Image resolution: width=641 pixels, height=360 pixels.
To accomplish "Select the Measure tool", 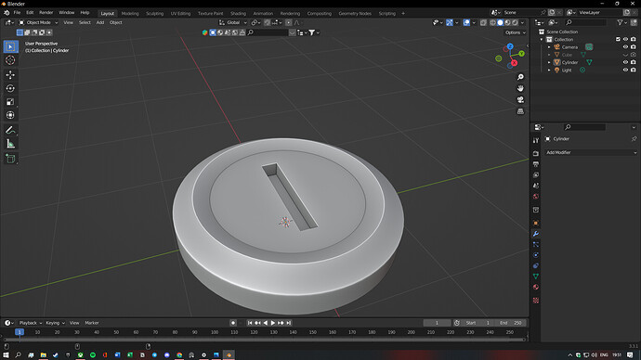I will pyautogui.click(x=10, y=144).
